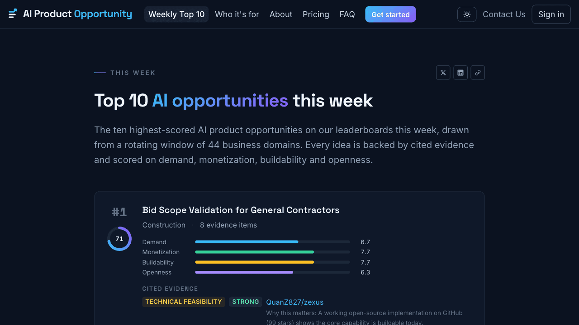Click the Get started button
The image size is (579, 325).
coord(390,14)
